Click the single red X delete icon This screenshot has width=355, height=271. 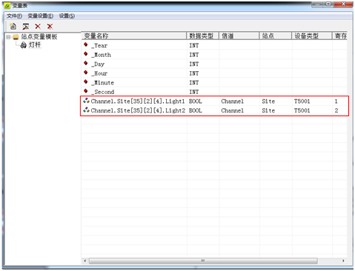[x=38, y=26]
